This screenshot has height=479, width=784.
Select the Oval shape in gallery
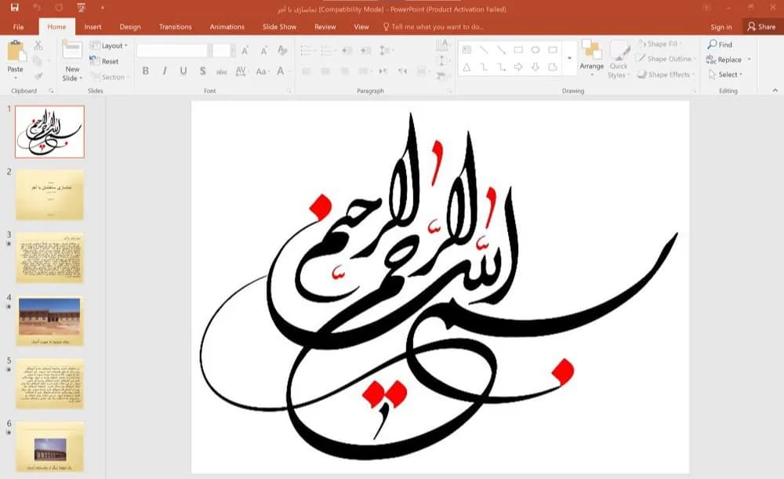535,49
